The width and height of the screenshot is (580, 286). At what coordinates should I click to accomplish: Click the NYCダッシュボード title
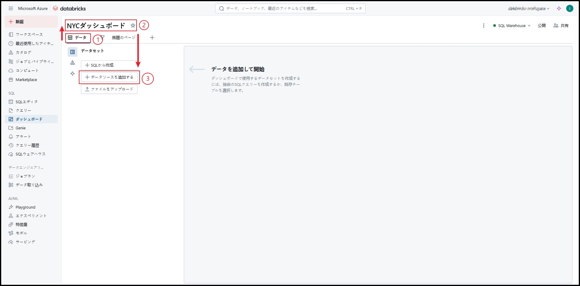pyautogui.click(x=96, y=26)
